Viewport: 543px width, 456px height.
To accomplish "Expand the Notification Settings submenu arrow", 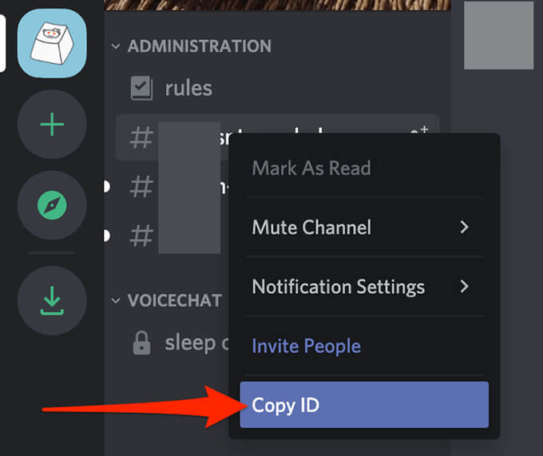I will click(x=465, y=286).
